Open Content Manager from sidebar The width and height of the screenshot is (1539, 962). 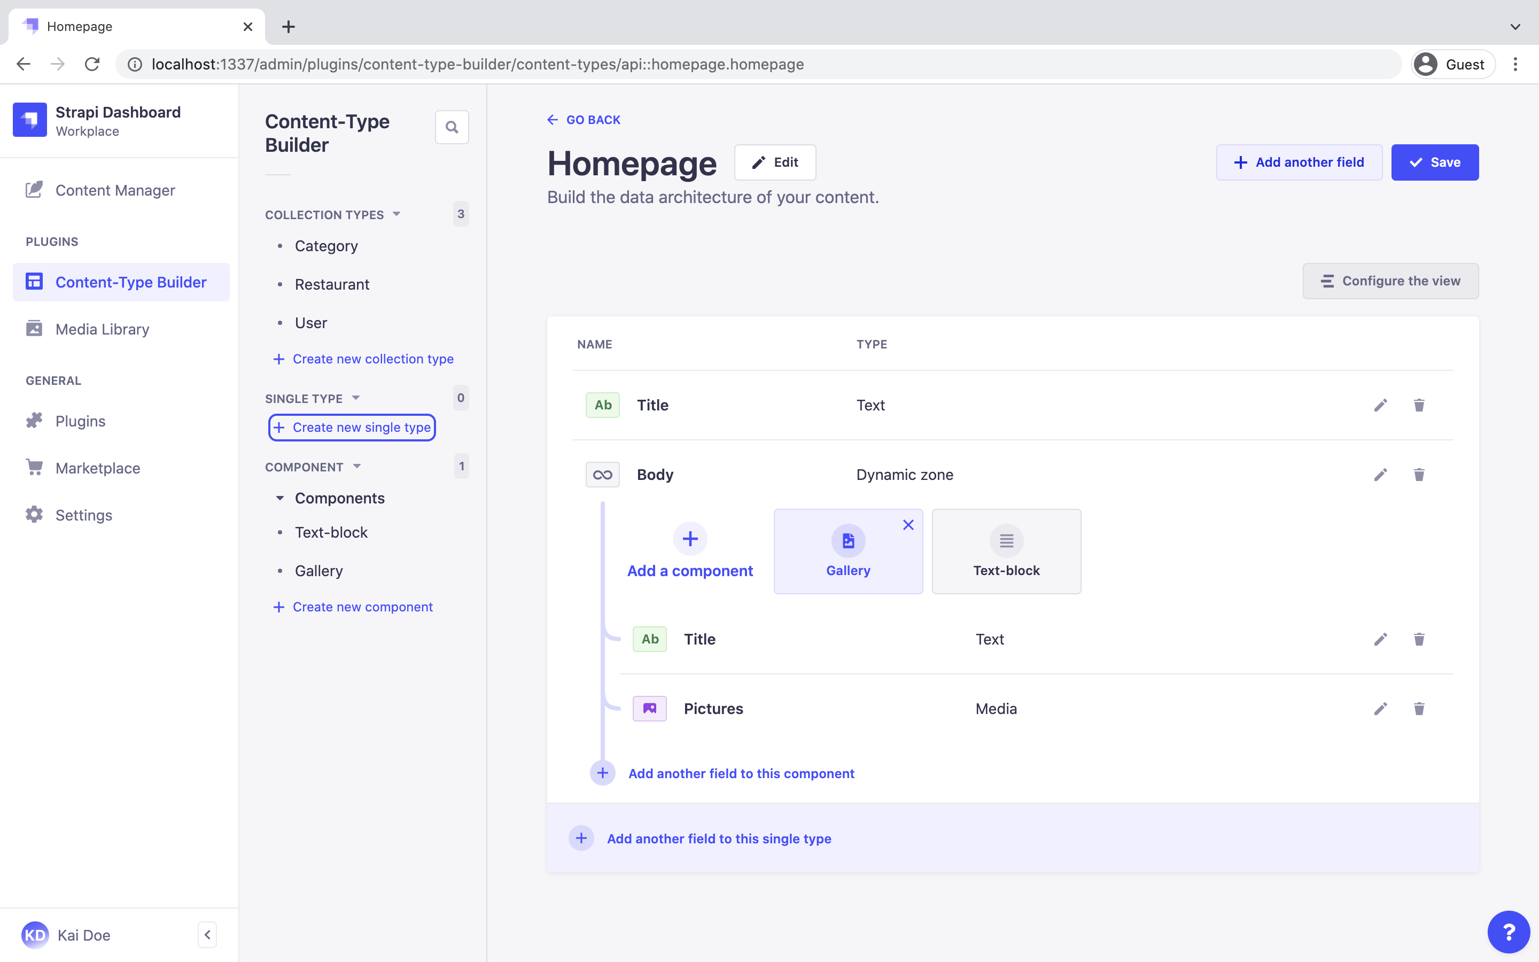click(115, 190)
